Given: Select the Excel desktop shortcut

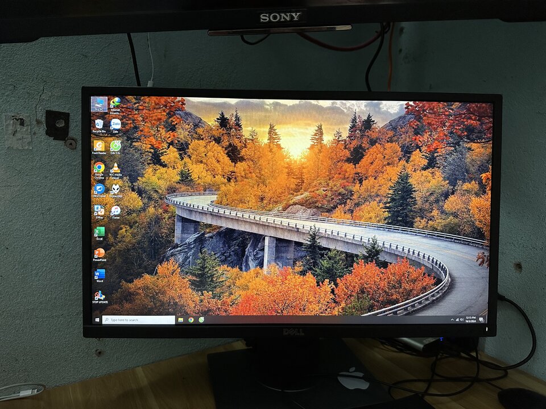Looking at the screenshot, I should tap(100, 233).
